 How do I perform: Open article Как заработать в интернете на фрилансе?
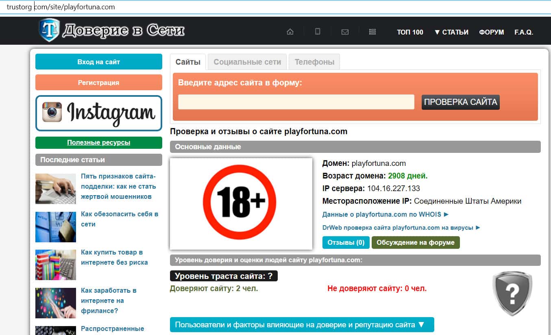(x=109, y=301)
